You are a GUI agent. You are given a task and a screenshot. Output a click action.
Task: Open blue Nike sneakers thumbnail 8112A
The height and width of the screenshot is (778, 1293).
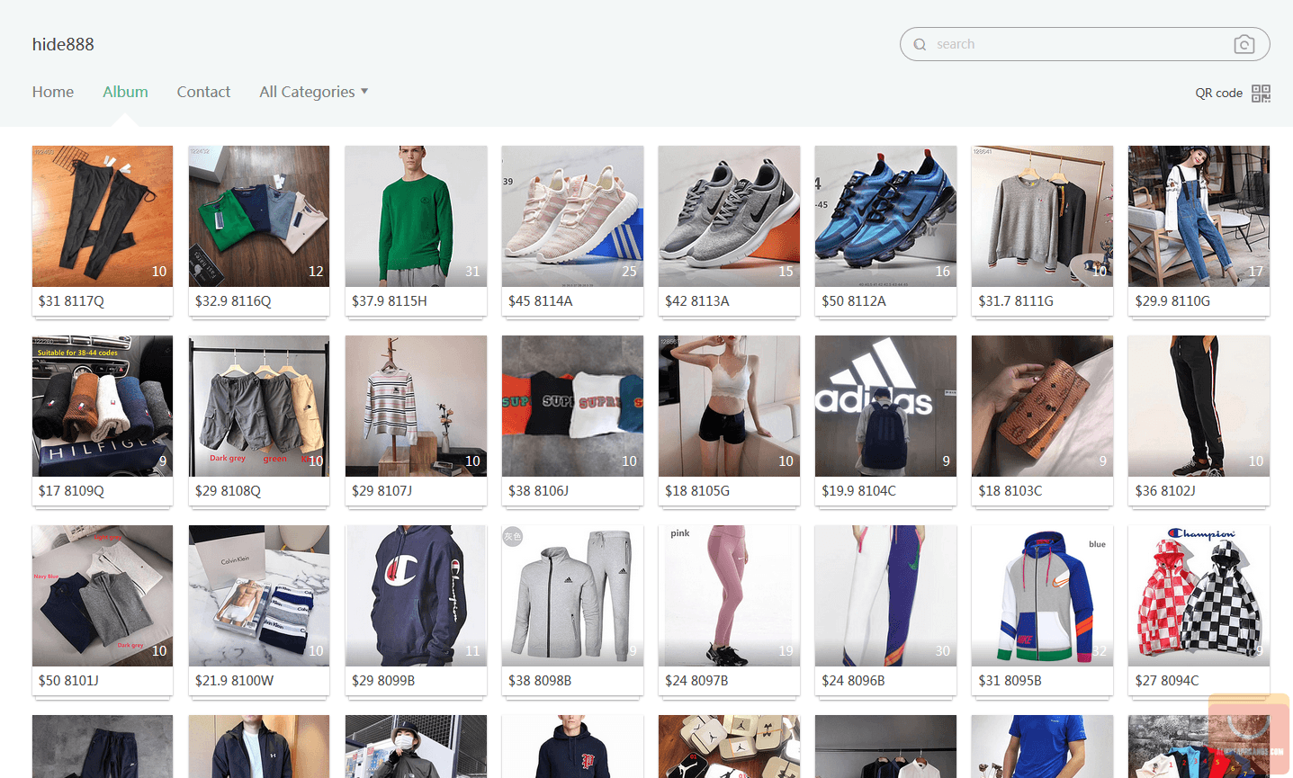(x=885, y=216)
